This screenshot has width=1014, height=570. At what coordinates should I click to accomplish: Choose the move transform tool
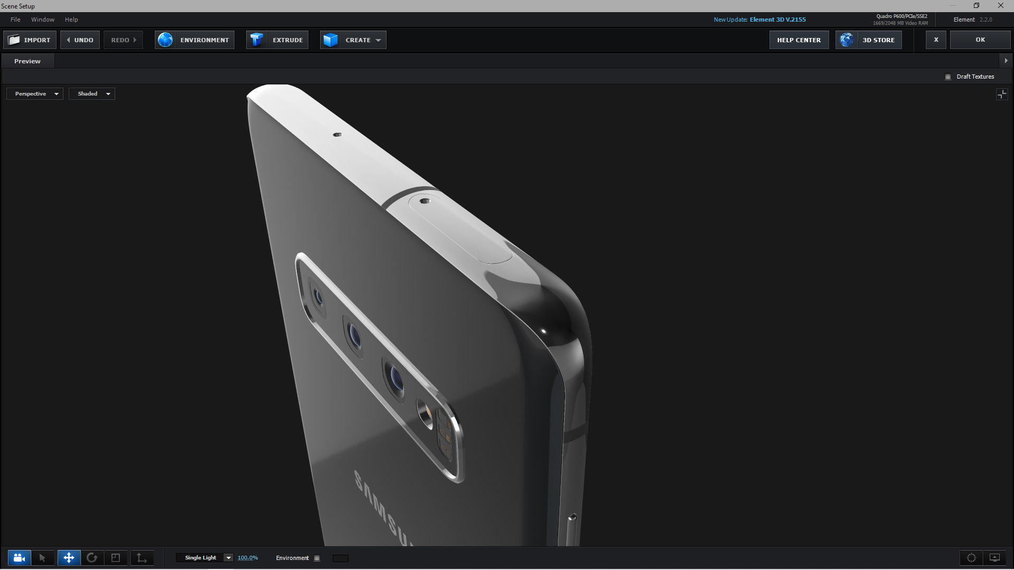[x=69, y=558]
